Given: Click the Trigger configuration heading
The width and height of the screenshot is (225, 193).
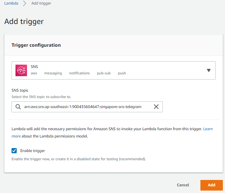Looking at the screenshot, I should [x=36, y=45].
